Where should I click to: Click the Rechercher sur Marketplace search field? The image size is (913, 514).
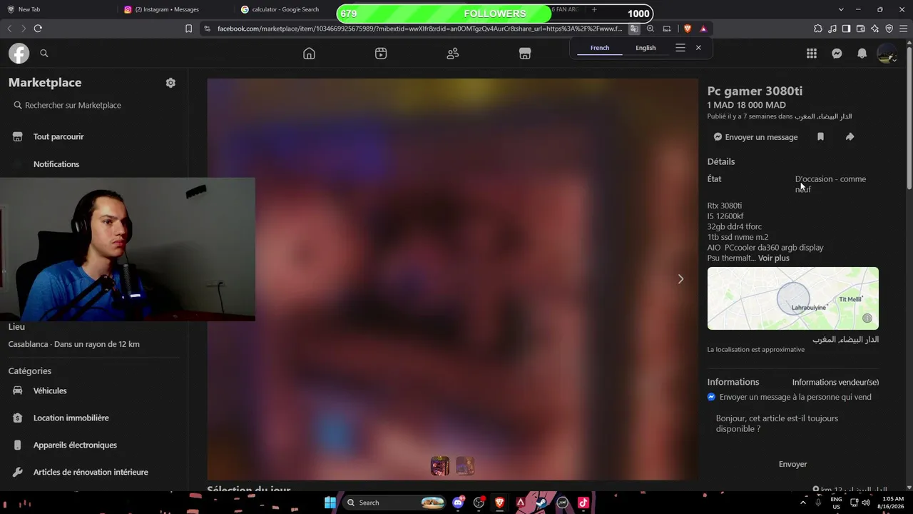click(x=93, y=105)
